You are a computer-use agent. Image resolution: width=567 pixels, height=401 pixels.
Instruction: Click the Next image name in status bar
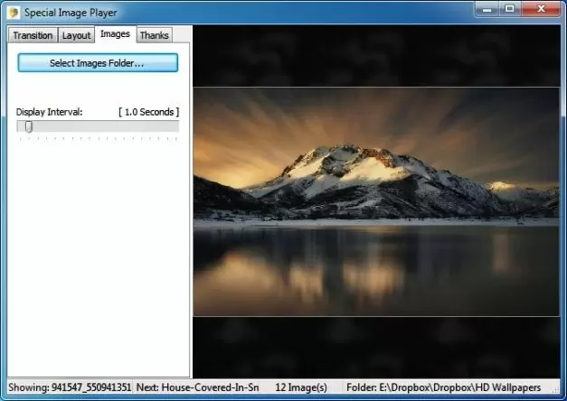click(x=197, y=387)
